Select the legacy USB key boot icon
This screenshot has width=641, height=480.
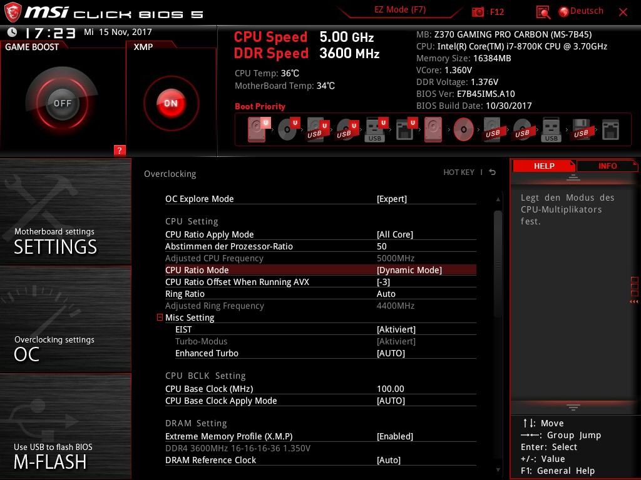[551, 129]
